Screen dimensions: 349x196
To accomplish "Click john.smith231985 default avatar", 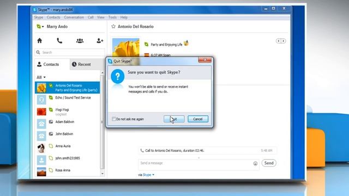I will pyautogui.click(x=41, y=160).
